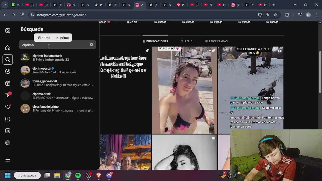
Task: Switch to the PUBLICACIONES tab
Action: click(155, 41)
